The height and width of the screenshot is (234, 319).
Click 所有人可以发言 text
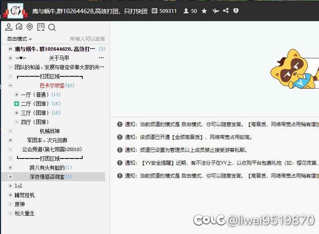click(88, 39)
